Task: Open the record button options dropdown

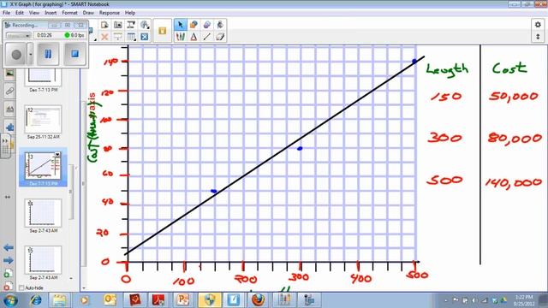Action: pos(31,54)
